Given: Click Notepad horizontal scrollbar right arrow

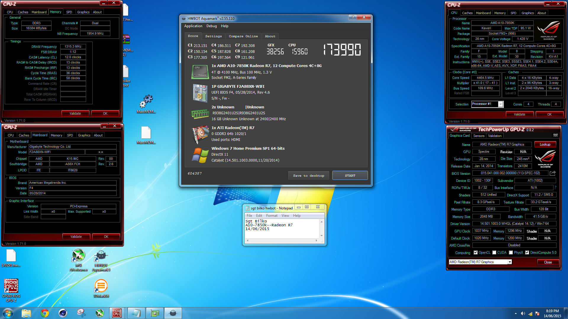Looking at the screenshot, I should pos(316,241).
